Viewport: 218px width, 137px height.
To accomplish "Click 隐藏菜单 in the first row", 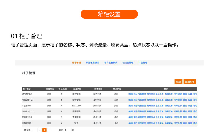I will 168,94.
